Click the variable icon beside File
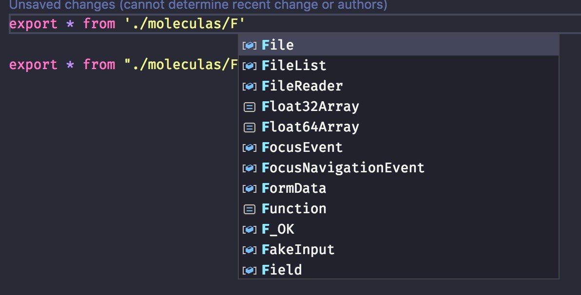 click(250, 46)
